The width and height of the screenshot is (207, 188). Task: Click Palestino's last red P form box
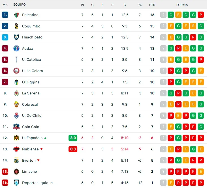coord(201,15)
